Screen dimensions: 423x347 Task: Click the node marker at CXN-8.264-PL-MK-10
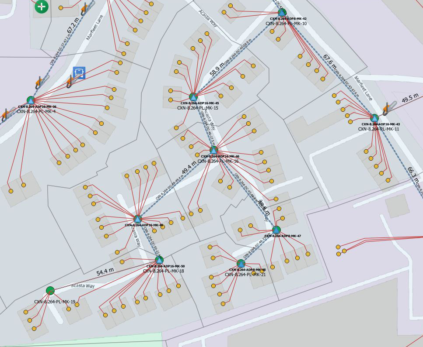click(282, 13)
